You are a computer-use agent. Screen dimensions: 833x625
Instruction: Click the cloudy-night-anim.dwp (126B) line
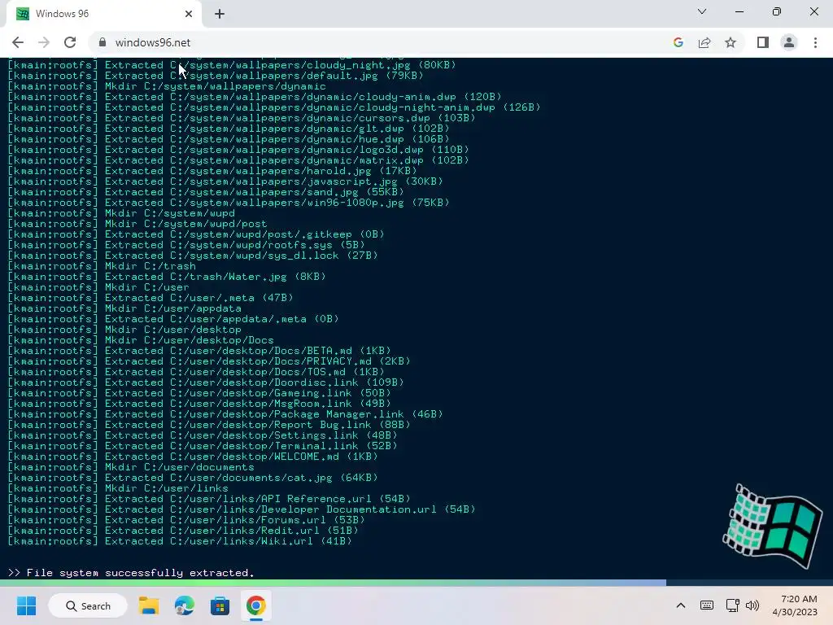click(274, 107)
